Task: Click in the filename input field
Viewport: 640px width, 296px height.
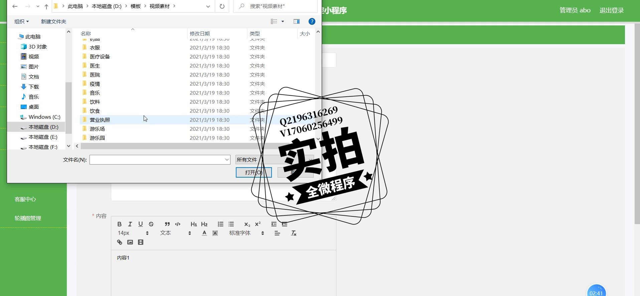Action: [x=157, y=160]
